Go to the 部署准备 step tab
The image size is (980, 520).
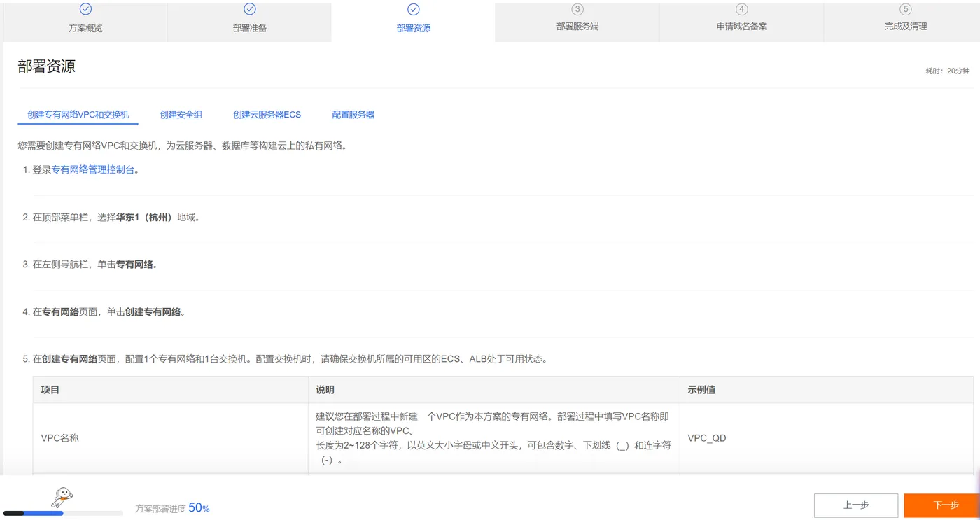pyautogui.click(x=250, y=22)
